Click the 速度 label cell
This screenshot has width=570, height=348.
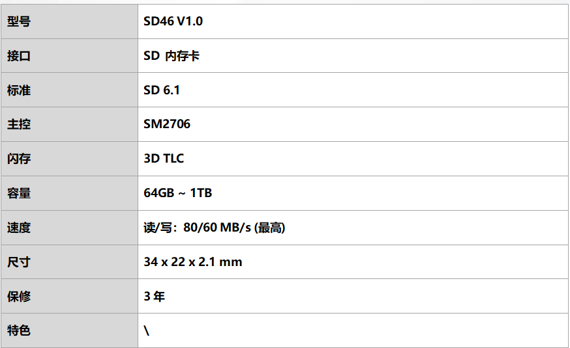click(x=69, y=227)
